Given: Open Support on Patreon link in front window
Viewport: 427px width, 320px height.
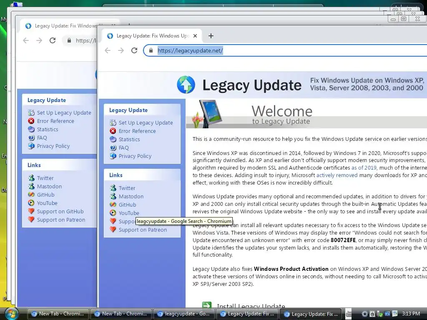Looking at the screenshot, I should [143, 230].
